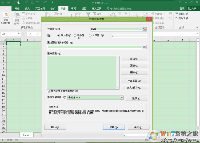Screen dimensions: 200x143
Task: Select the 最大值 radio button
Action: point(59,35)
